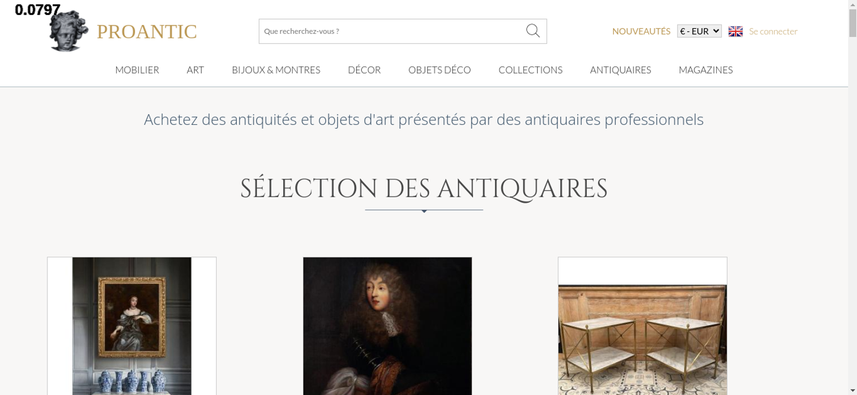Open the currency dropdown showing € - EUR
857x395 pixels.
click(699, 31)
